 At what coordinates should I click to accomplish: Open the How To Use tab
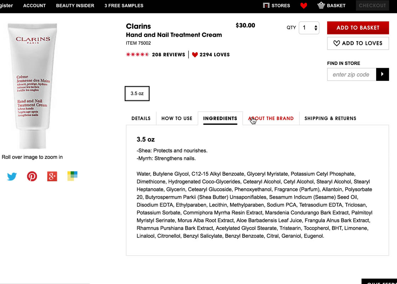[x=177, y=118]
